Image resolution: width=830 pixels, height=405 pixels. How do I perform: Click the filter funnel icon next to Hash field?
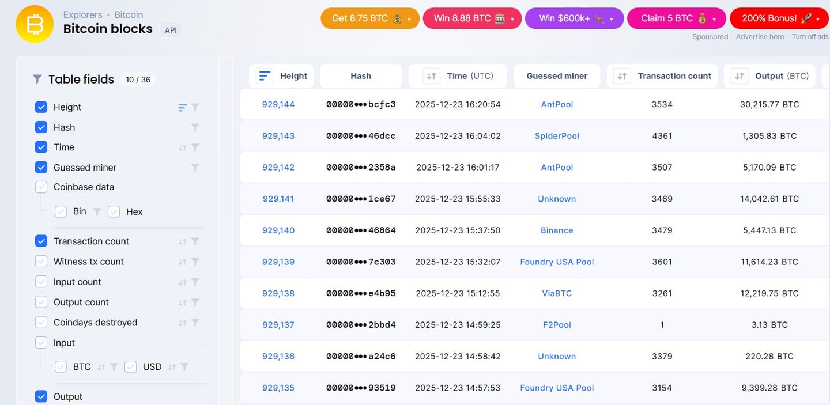pos(195,127)
